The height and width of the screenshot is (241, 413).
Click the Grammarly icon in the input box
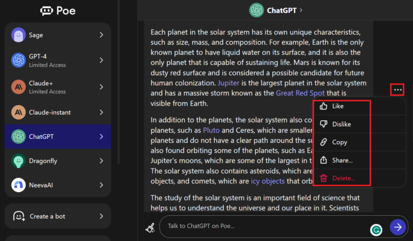tap(376, 230)
